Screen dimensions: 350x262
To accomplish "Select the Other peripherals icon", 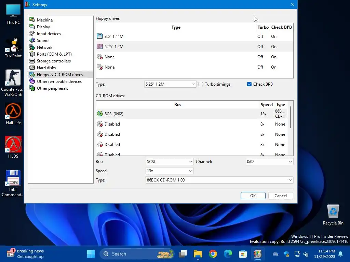I will tap(32, 88).
